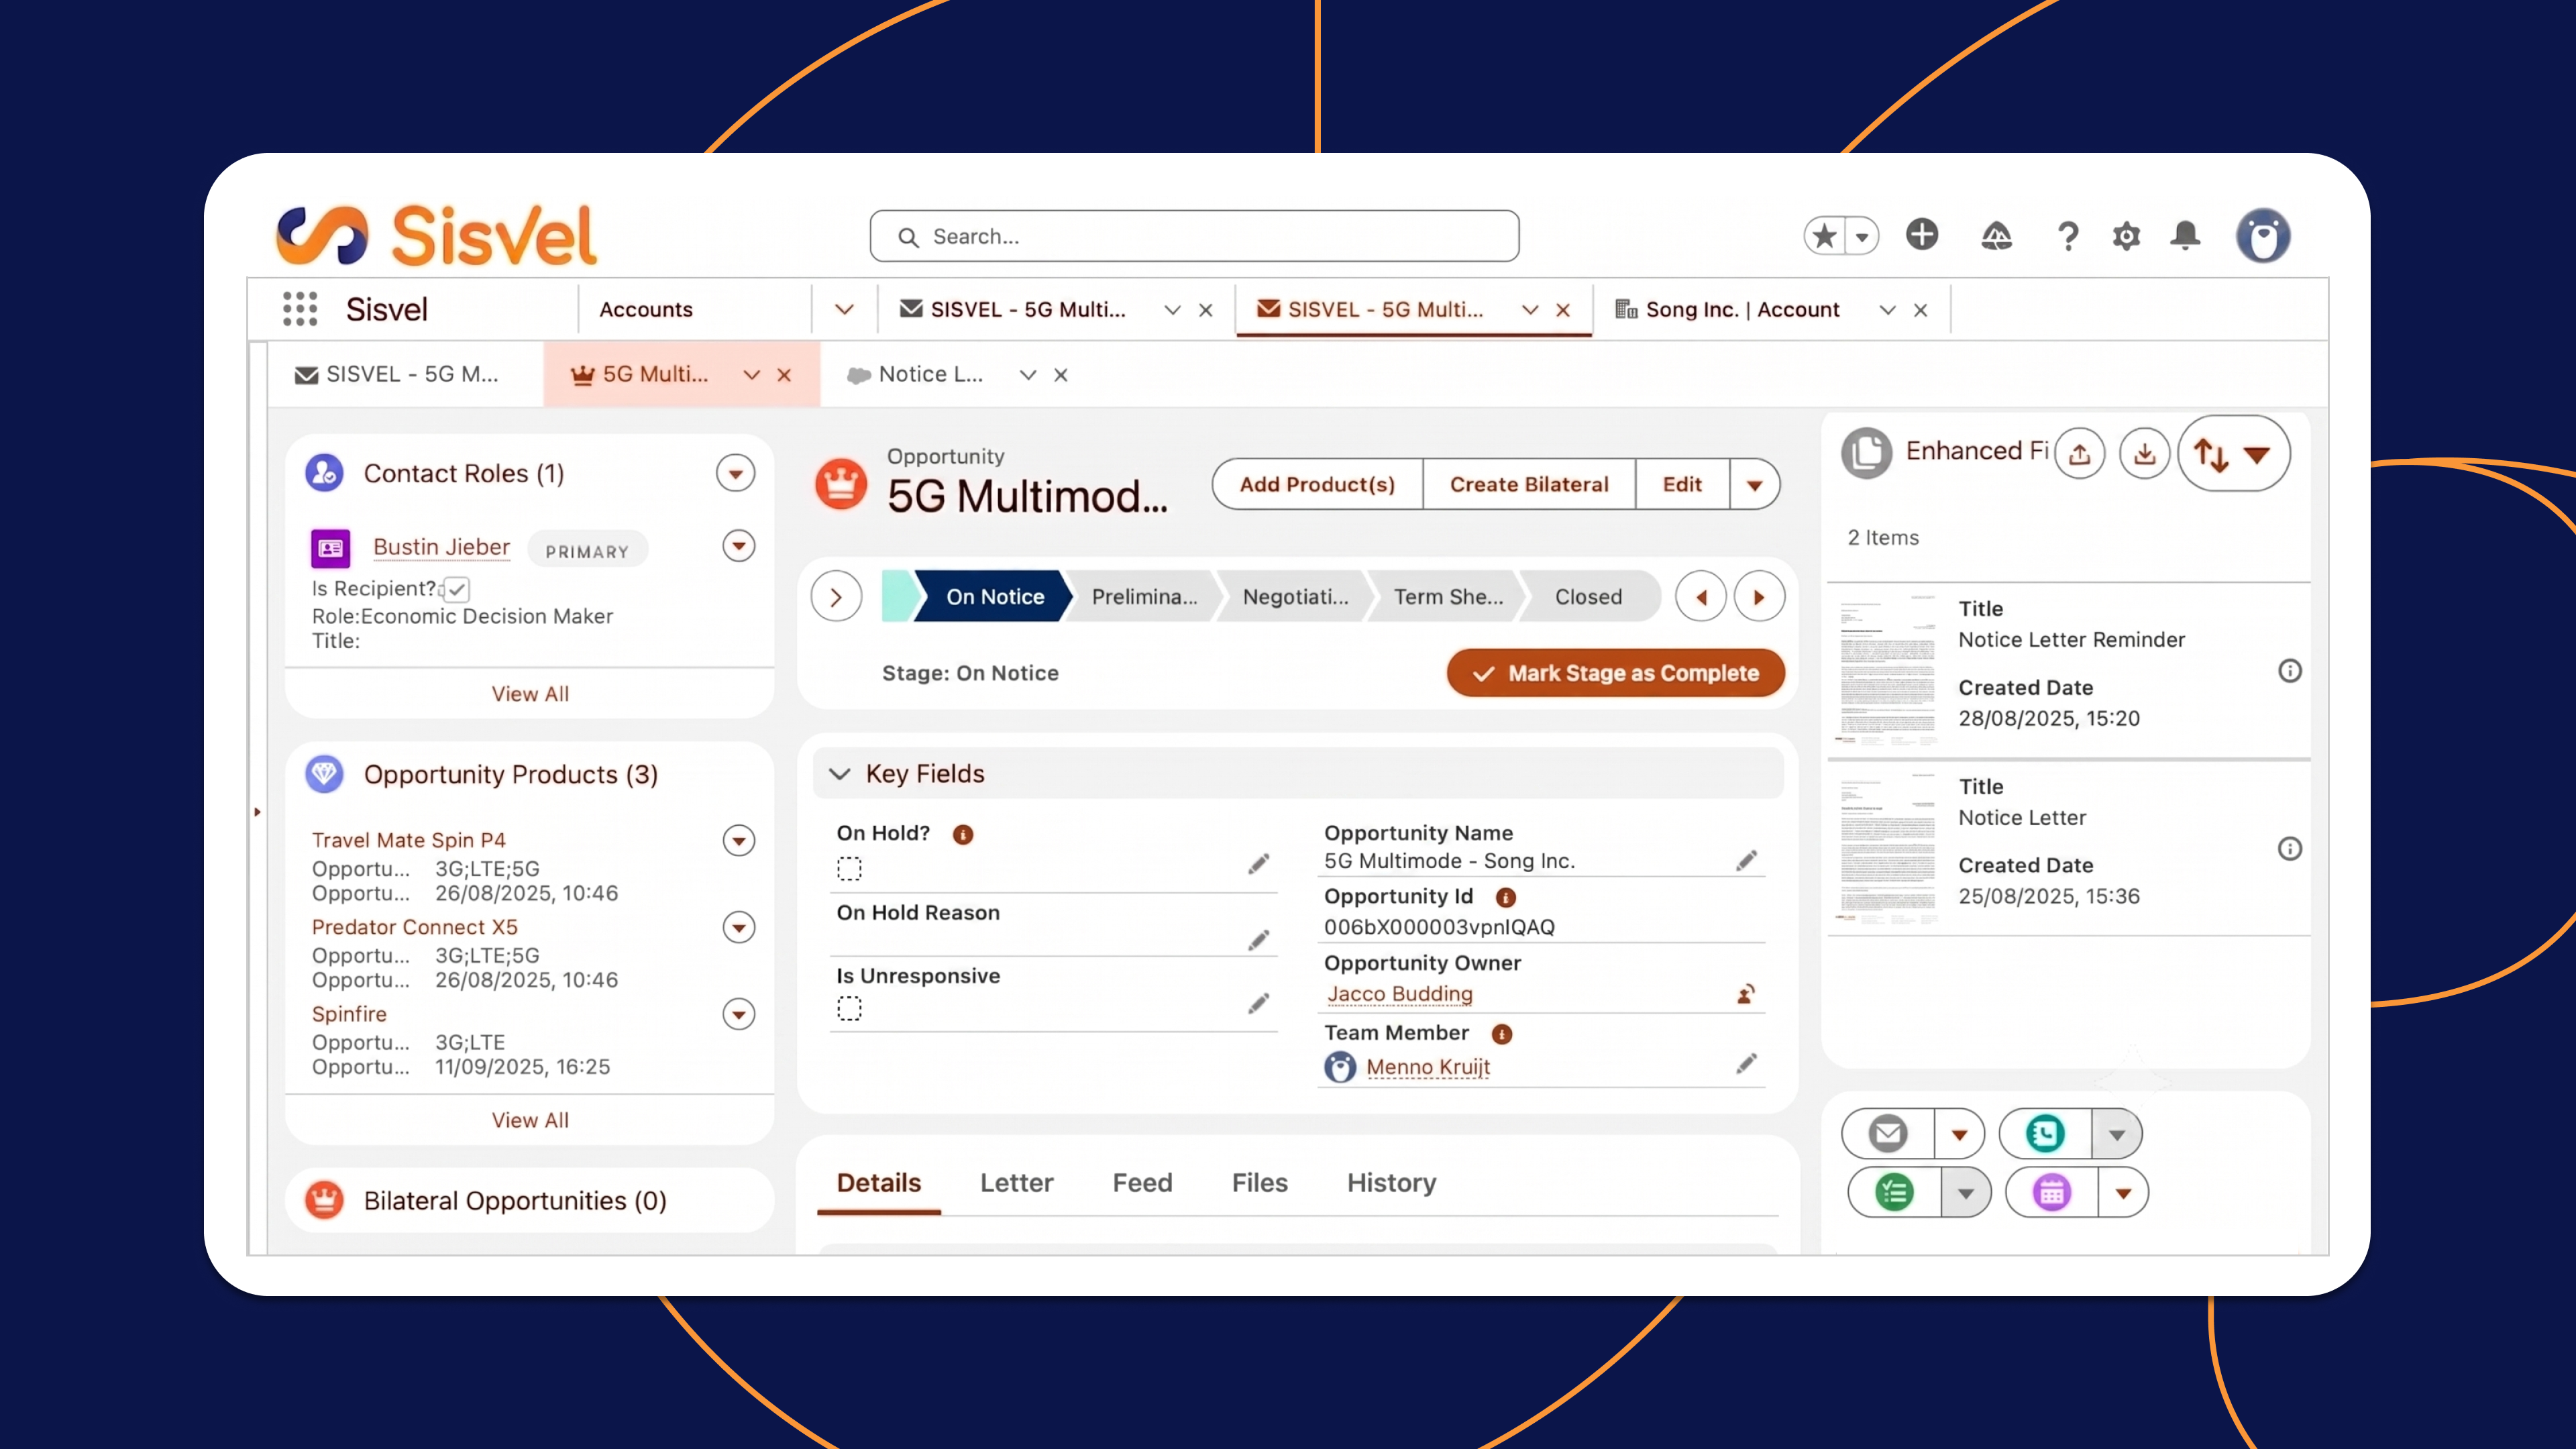
Task: Open the Help question mark icon
Action: 2068,236
